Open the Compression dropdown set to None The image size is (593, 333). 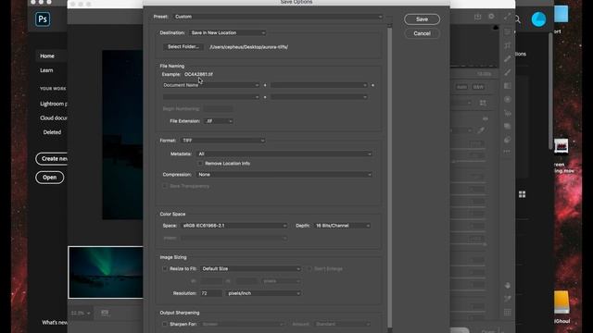[x=284, y=175]
